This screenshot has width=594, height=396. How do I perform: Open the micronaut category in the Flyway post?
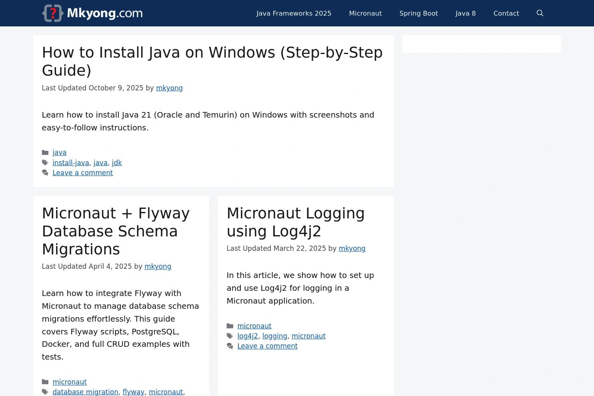pos(70,382)
